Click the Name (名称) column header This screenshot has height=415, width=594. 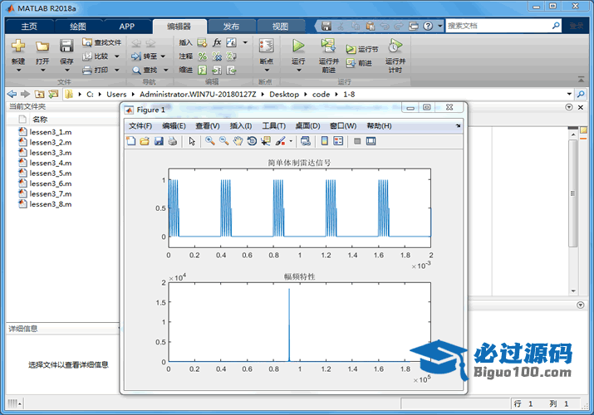[40, 120]
